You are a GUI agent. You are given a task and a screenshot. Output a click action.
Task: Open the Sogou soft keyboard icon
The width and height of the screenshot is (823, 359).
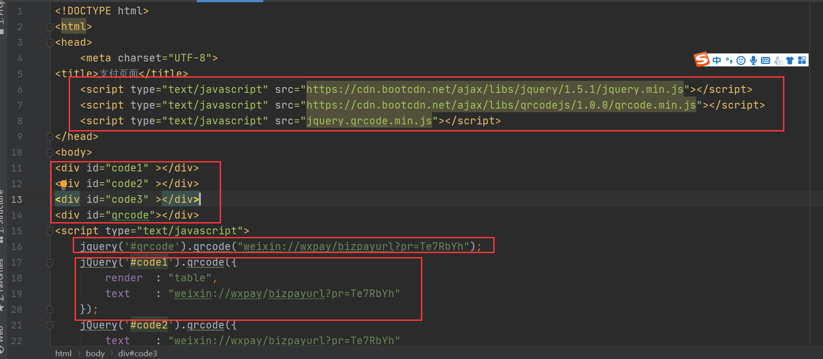click(x=765, y=60)
